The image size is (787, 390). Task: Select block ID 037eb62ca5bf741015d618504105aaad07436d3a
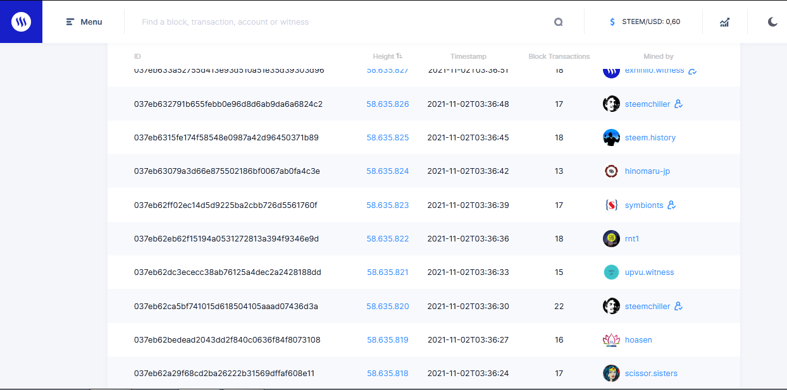coord(226,307)
